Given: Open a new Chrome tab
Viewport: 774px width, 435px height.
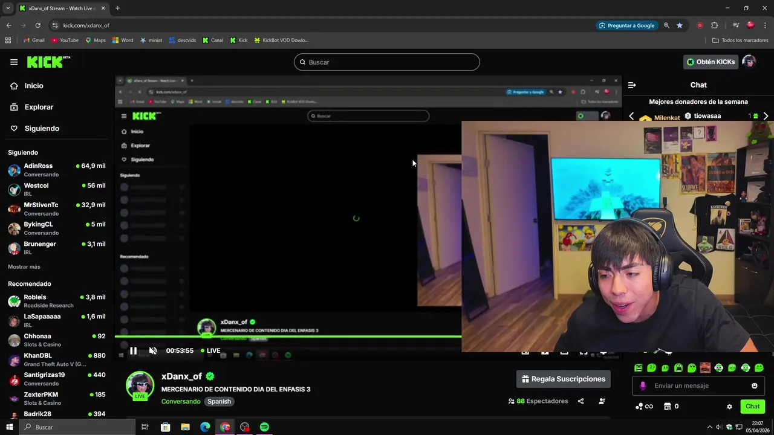Looking at the screenshot, I should [117, 8].
